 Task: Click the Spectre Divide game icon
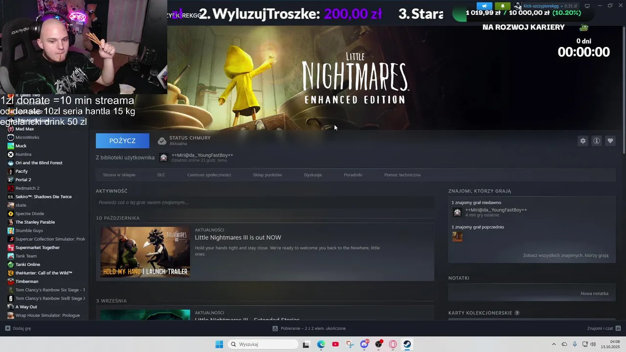point(11,214)
